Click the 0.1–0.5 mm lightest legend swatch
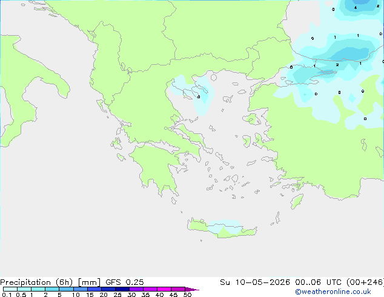Screen dimensions: 384x297 10,289
